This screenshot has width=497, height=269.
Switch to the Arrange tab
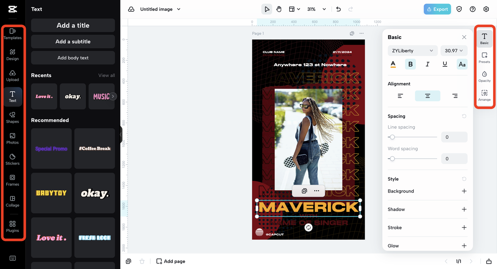pos(484,96)
